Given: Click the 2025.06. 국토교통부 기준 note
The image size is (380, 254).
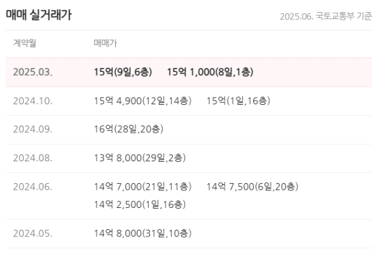Looking at the screenshot, I should [326, 16].
